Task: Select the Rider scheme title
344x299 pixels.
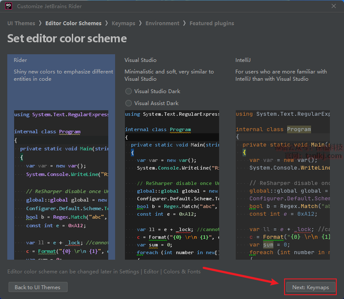Action: pyautogui.click(x=21, y=60)
